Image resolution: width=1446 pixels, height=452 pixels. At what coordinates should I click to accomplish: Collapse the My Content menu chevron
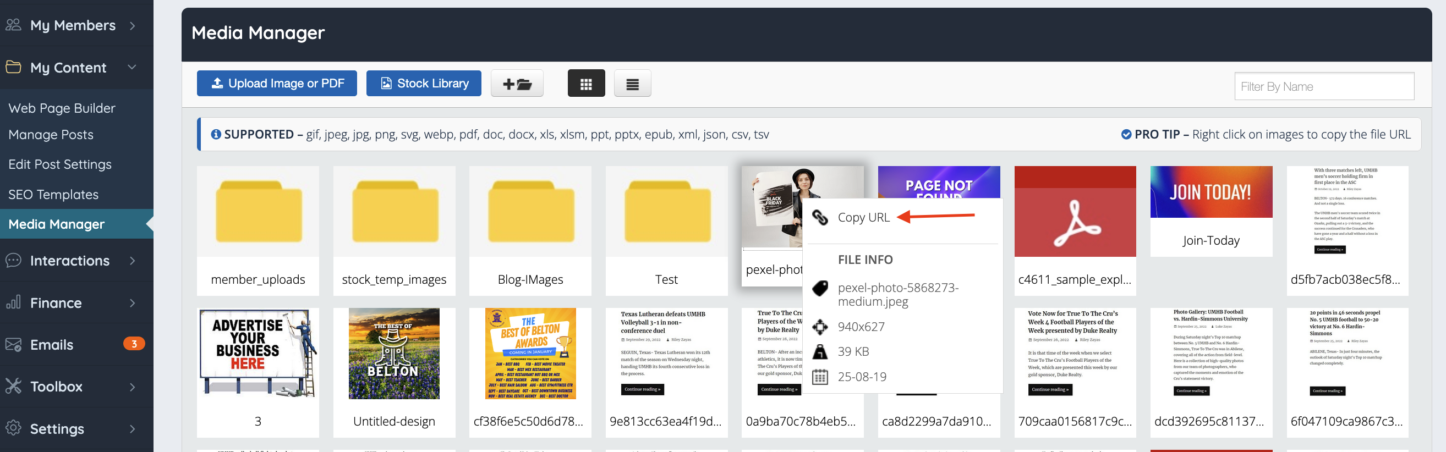coord(132,67)
